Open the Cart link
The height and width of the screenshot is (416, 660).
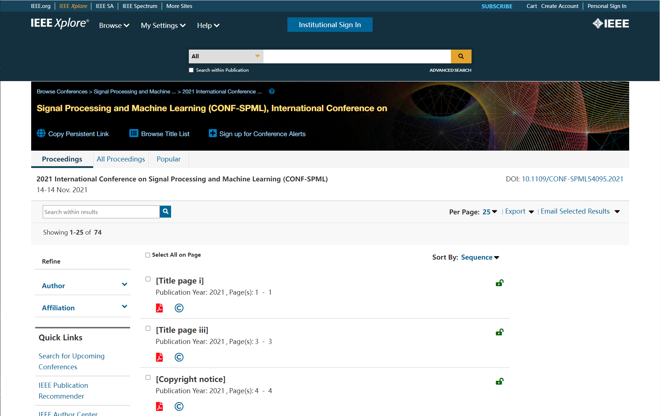[x=532, y=6]
